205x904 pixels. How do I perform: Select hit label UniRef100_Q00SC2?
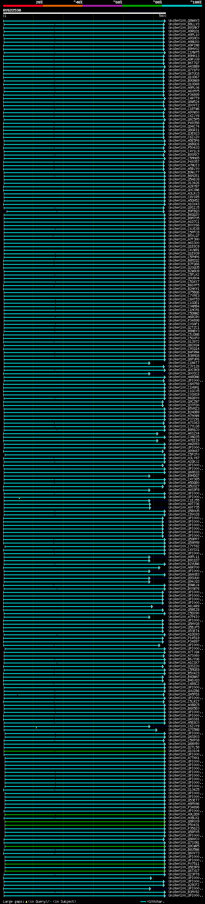(184, 373)
